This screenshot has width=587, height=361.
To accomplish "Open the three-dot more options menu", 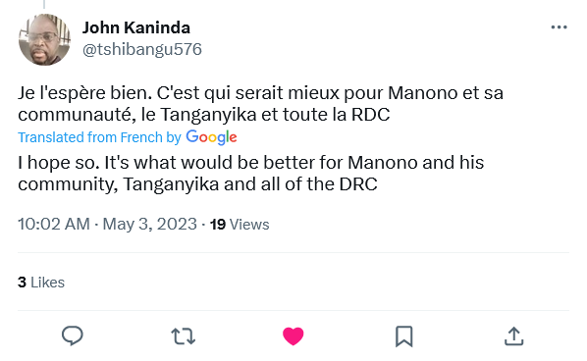I will (559, 27).
